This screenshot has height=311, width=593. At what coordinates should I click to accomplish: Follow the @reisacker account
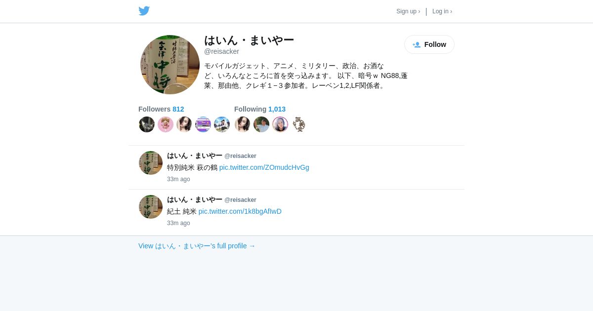(429, 44)
